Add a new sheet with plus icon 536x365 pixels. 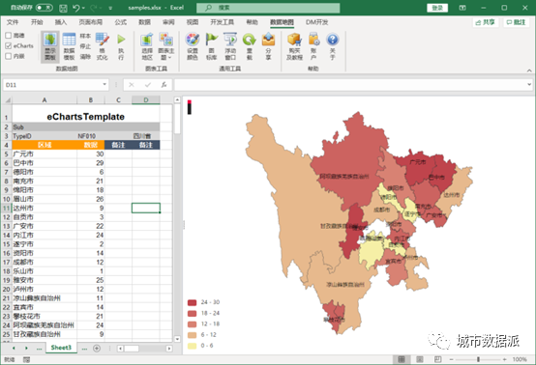click(x=97, y=349)
